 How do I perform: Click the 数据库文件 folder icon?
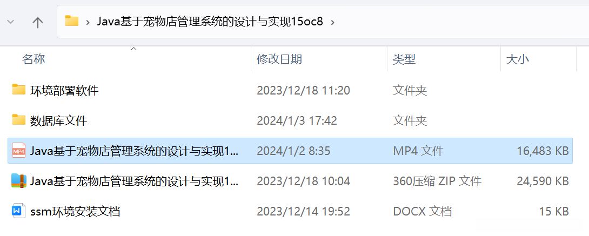coord(18,120)
